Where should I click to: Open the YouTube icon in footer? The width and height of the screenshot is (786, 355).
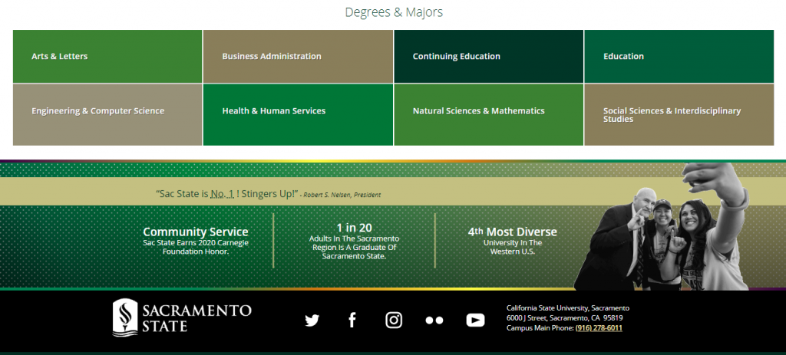tap(475, 320)
